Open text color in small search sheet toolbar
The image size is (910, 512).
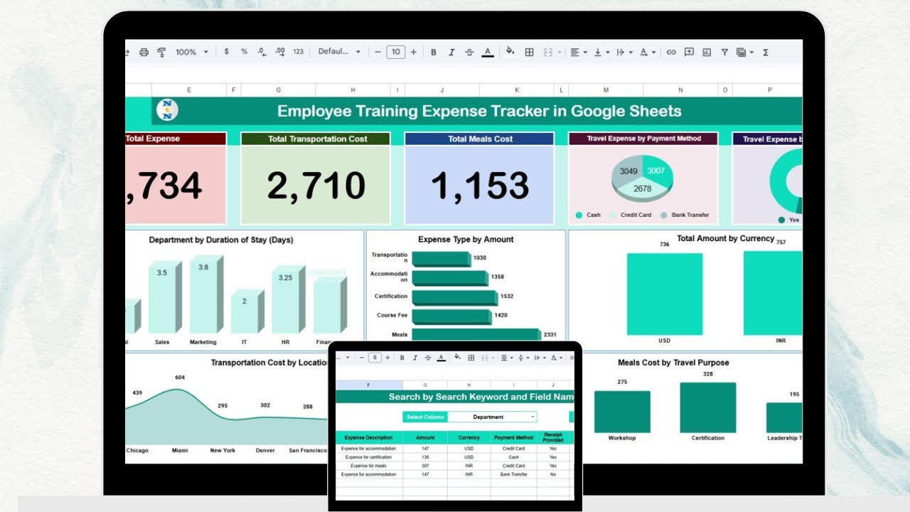[441, 358]
